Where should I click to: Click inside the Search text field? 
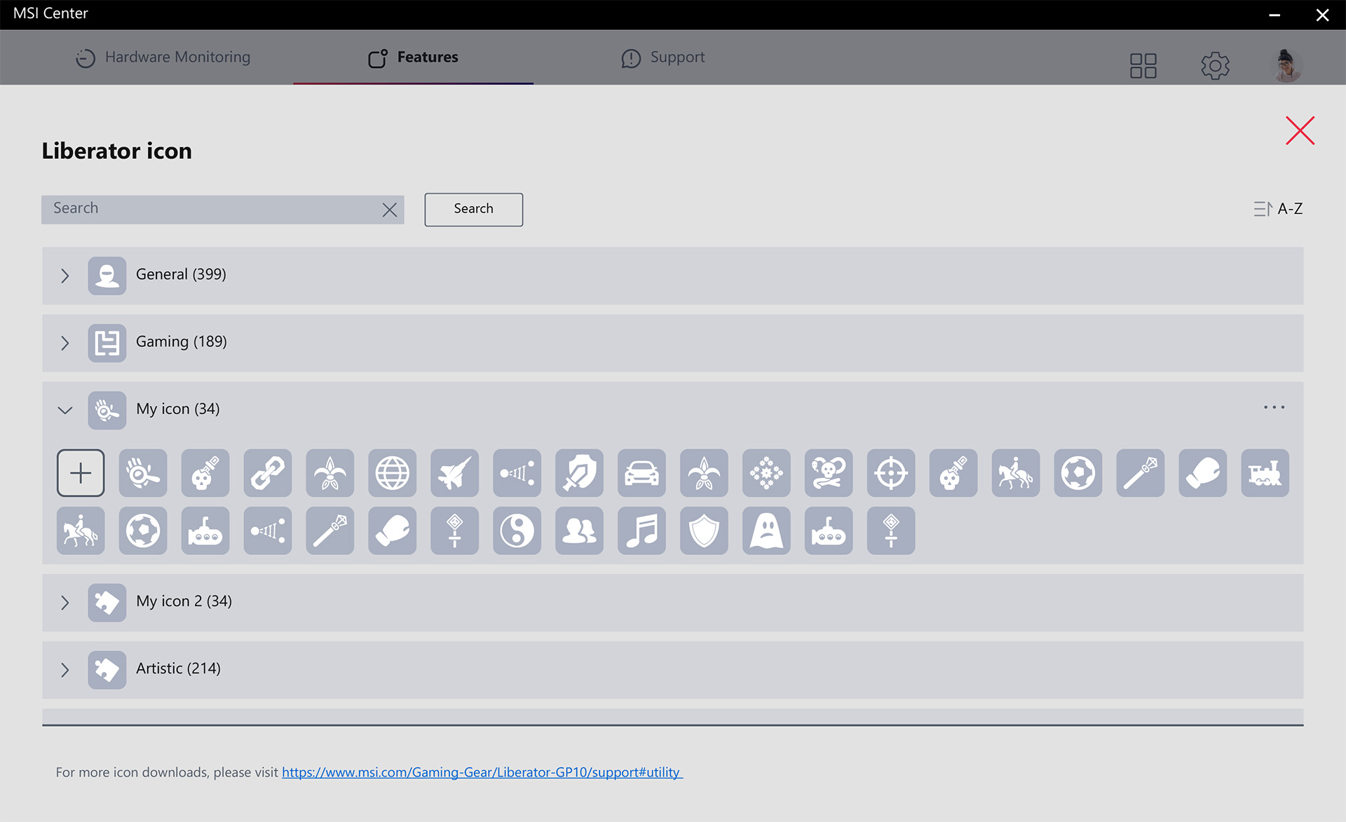[x=210, y=209]
